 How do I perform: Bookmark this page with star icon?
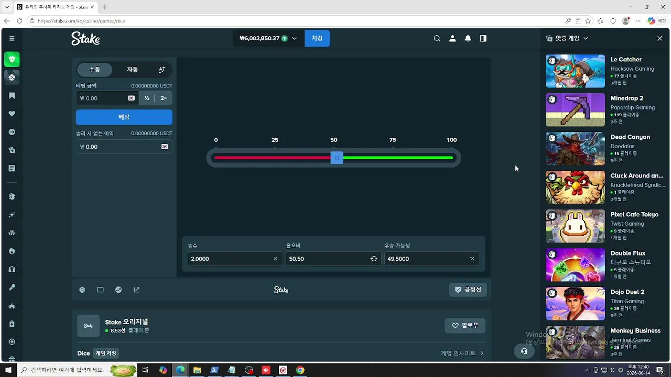point(588,21)
